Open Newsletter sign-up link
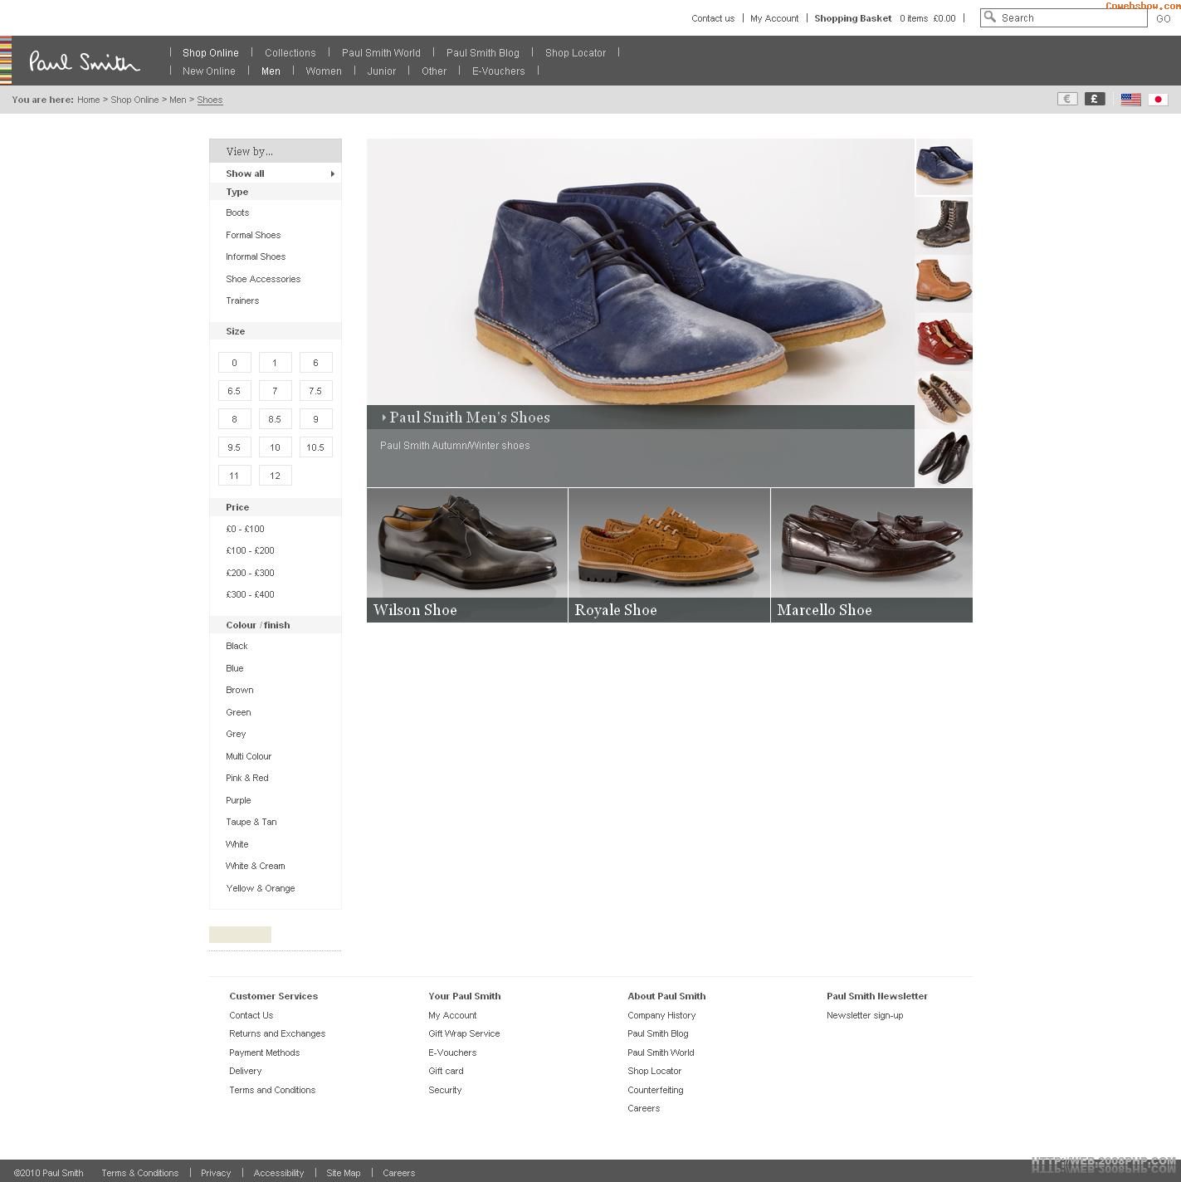Image resolution: width=1181 pixels, height=1182 pixels. pos(865,1015)
